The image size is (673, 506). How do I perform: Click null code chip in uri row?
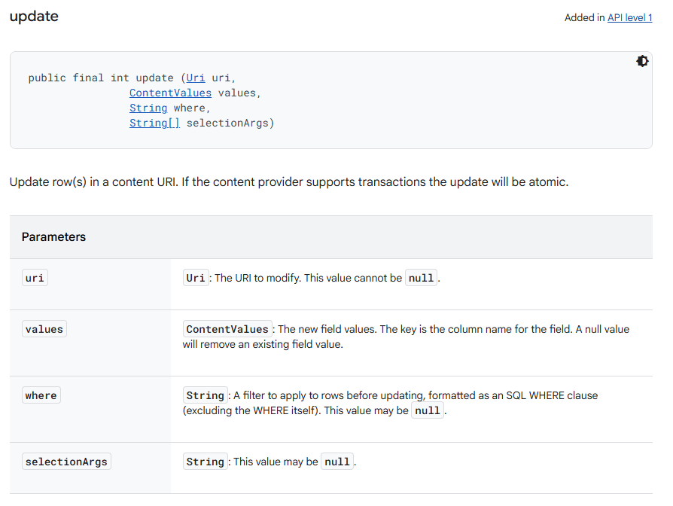tap(421, 278)
